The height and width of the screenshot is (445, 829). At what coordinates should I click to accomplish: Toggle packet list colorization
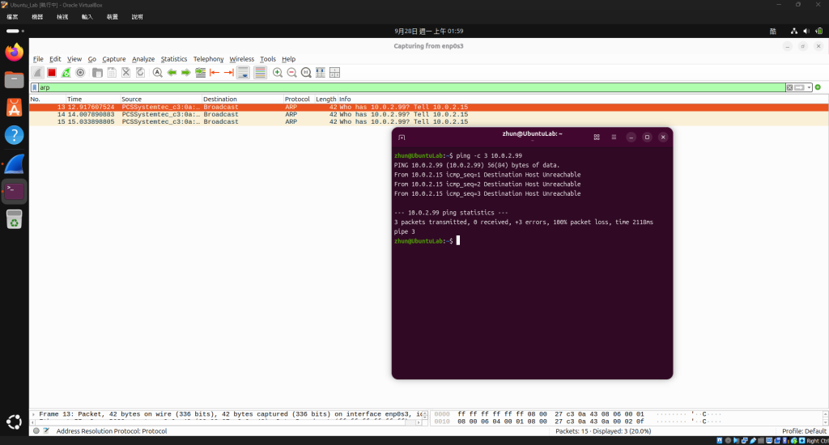[260, 72]
